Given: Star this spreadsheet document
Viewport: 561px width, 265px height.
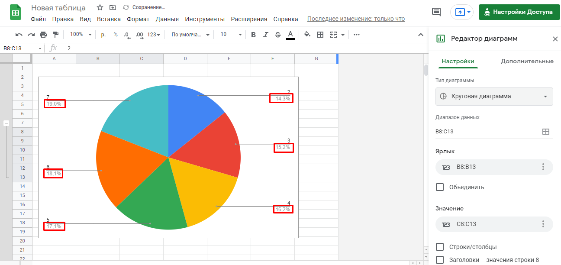Looking at the screenshot, I should (100, 7).
